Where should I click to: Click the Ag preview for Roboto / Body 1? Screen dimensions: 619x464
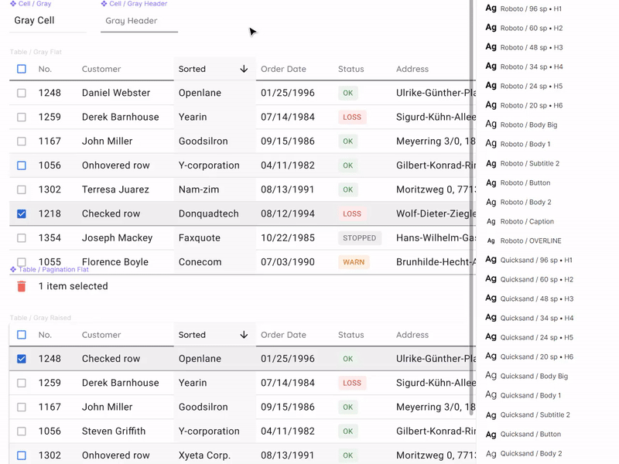click(491, 144)
